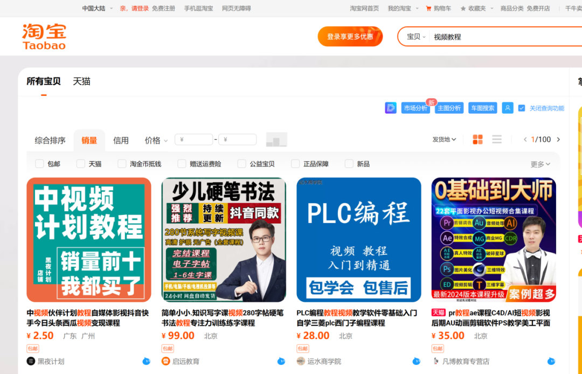Select the 所有宝贝 tab
The width and height of the screenshot is (582, 374).
click(44, 81)
